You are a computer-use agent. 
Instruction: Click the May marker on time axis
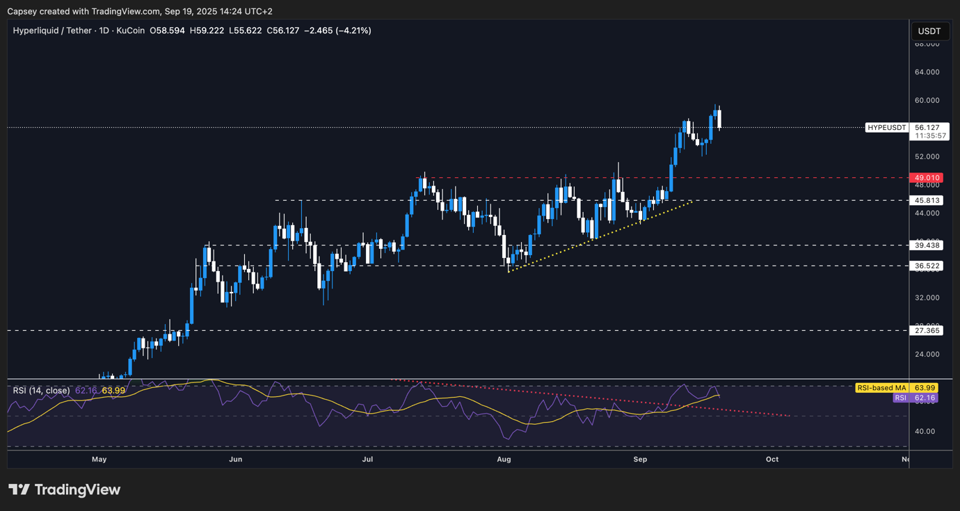(x=99, y=460)
